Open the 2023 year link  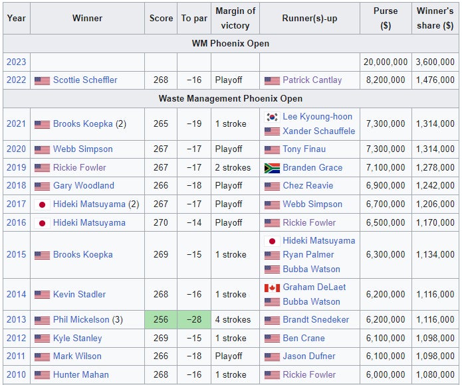pyautogui.click(x=16, y=62)
